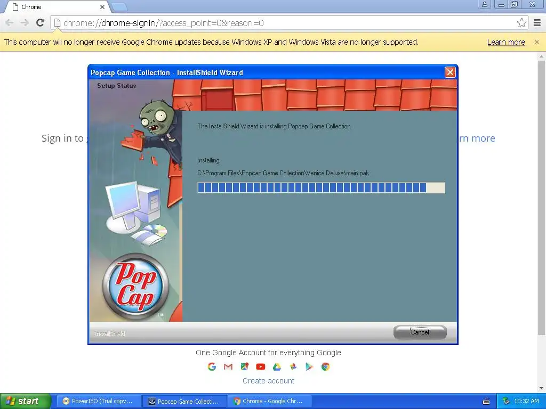The height and width of the screenshot is (409, 546).
Task: Click the vertical scrollbar thumb
Action: pos(541,198)
